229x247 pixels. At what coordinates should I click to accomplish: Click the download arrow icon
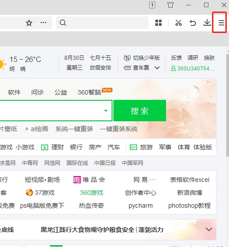[207, 23]
